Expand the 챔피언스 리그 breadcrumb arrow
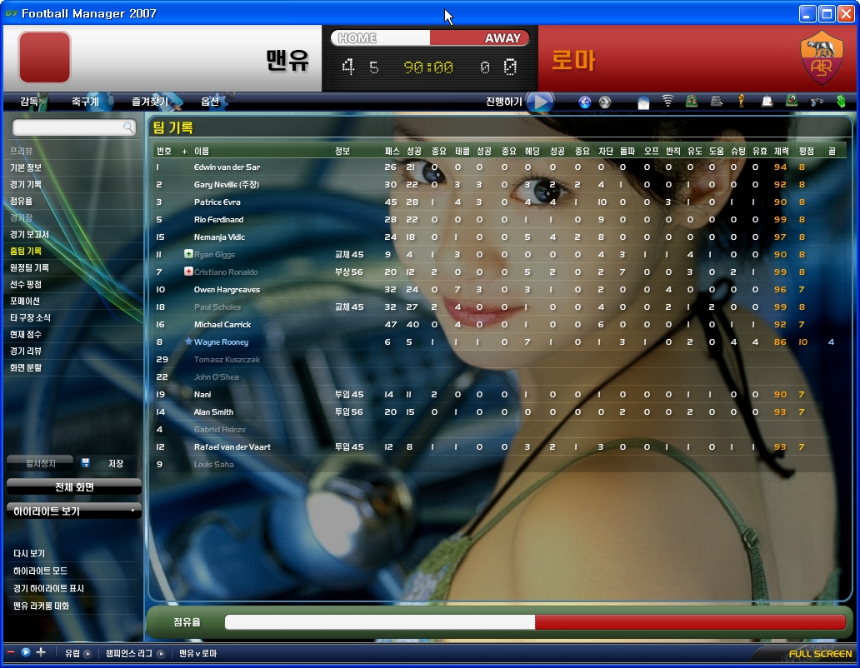Image resolution: width=860 pixels, height=668 pixels. [161, 654]
